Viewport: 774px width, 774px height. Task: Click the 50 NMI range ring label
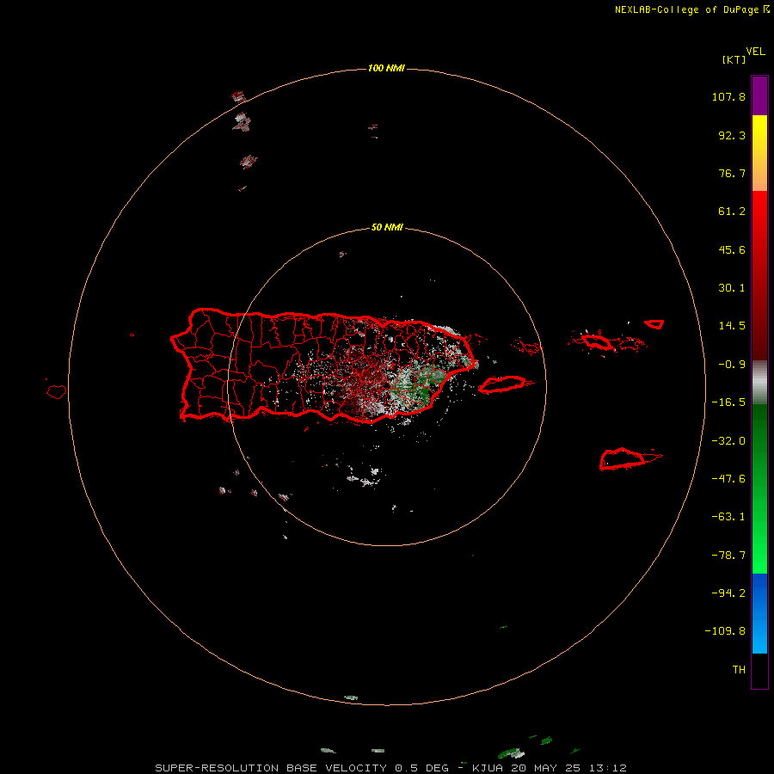[387, 227]
